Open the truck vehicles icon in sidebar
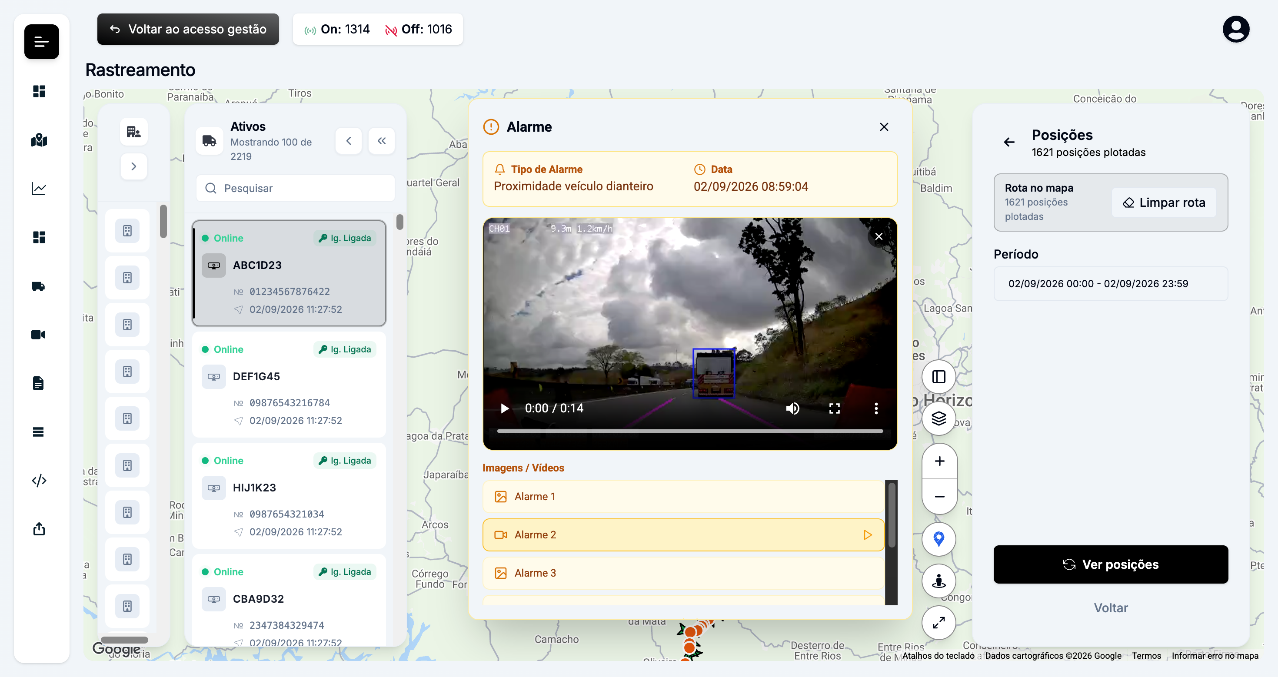Viewport: 1278px width, 677px height. point(39,286)
